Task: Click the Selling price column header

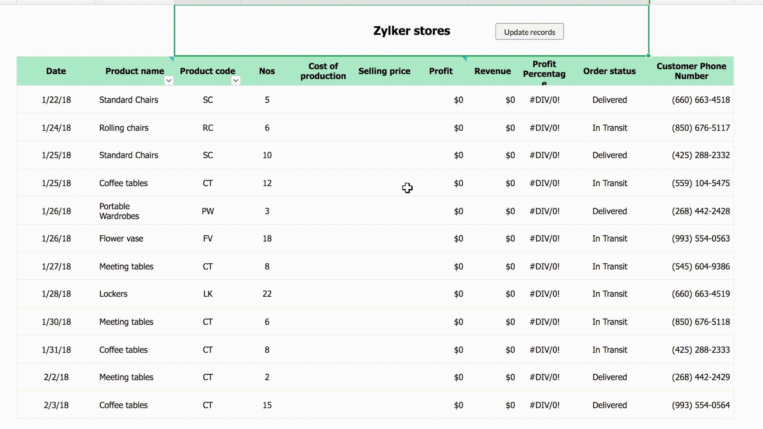Action: click(384, 71)
